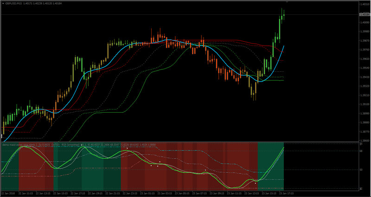Click the 1.39760 price axis label
The height and width of the screenshot is (197, 371).
pyautogui.click(x=365, y=50)
